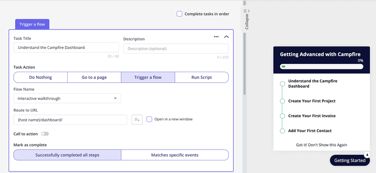The height and width of the screenshot is (173, 376).
Task: Select Matches specific events option
Action: click(175, 155)
